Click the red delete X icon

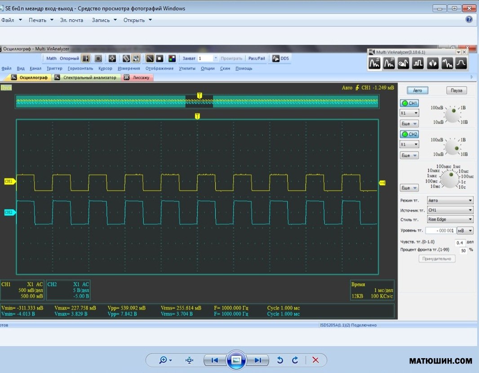pyautogui.click(x=315, y=360)
